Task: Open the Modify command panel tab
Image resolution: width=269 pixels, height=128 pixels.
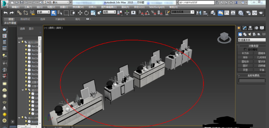Action: click(x=245, y=28)
